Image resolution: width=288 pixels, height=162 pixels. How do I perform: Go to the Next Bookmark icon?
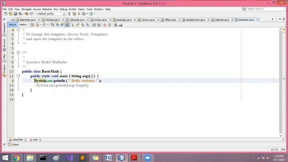coord(83,25)
